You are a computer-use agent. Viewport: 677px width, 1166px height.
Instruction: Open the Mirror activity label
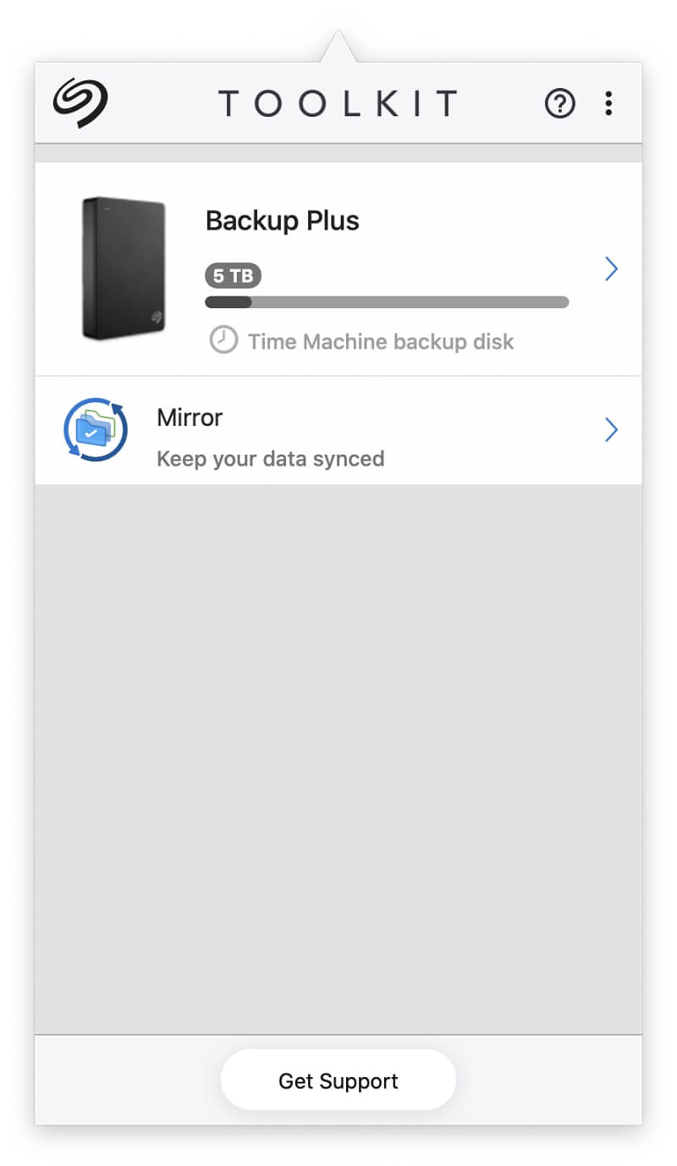click(190, 417)
